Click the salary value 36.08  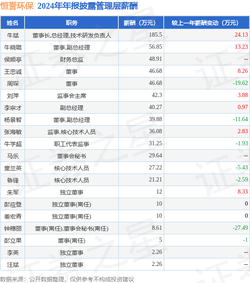point(155,132)
